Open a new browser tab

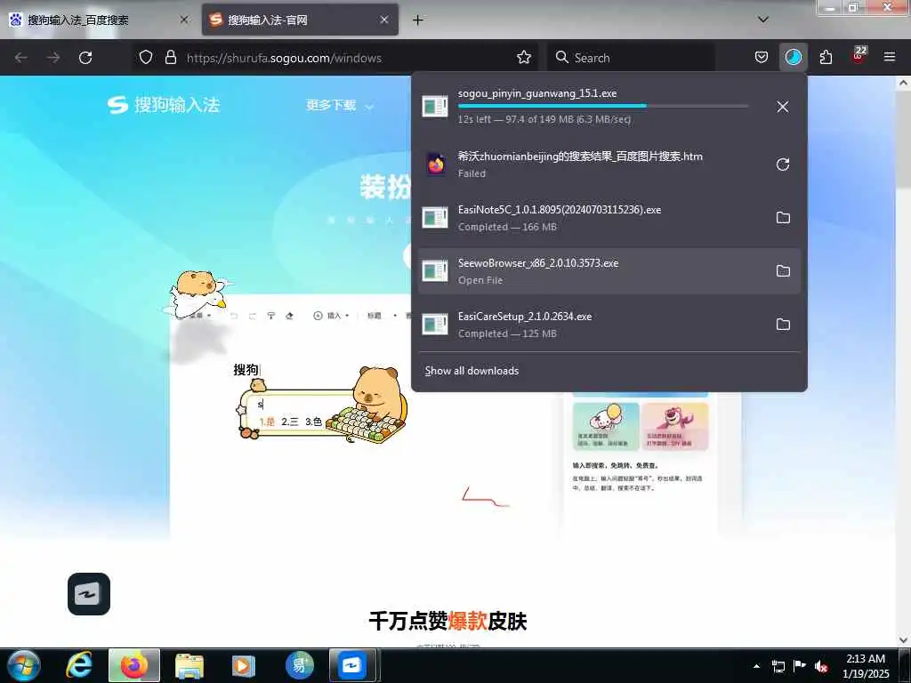(418, 20)
